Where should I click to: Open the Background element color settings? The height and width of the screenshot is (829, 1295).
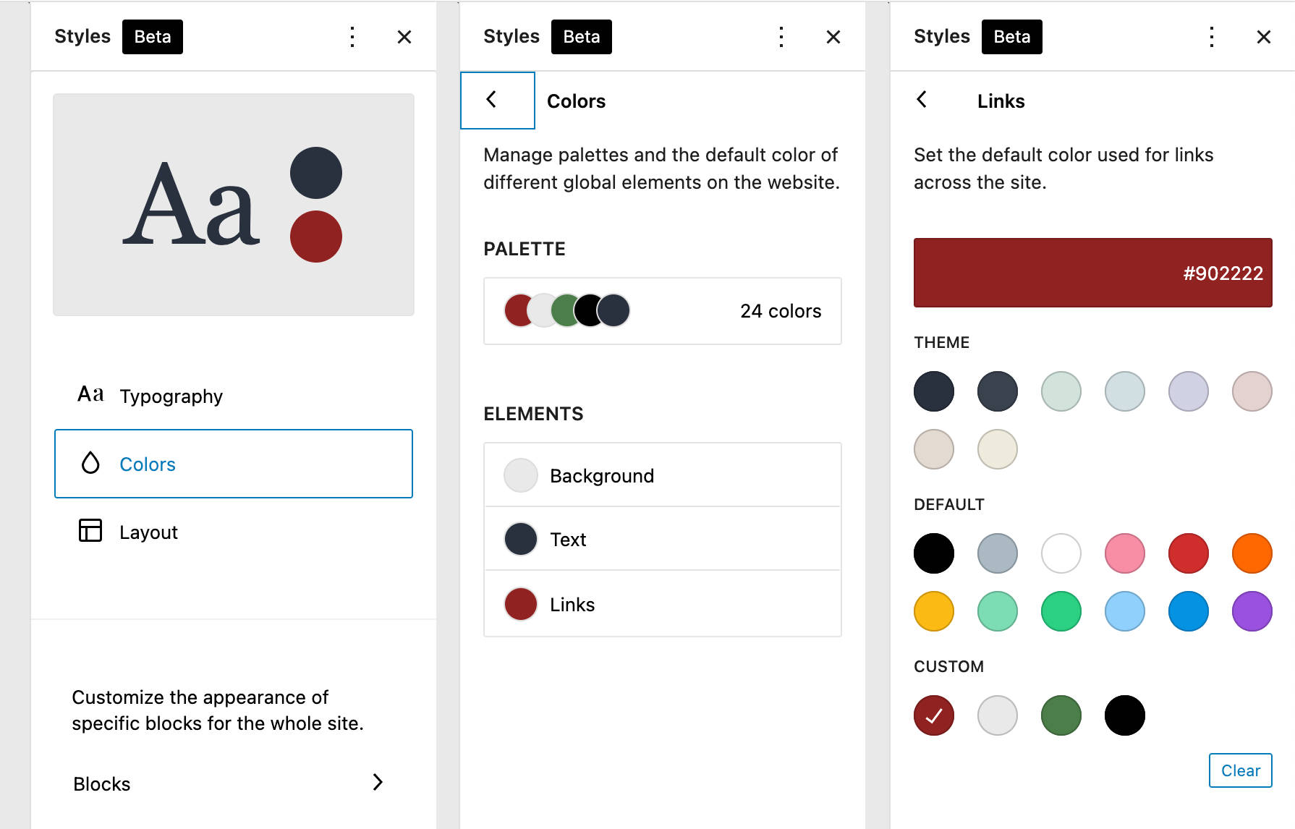point(662,475)
